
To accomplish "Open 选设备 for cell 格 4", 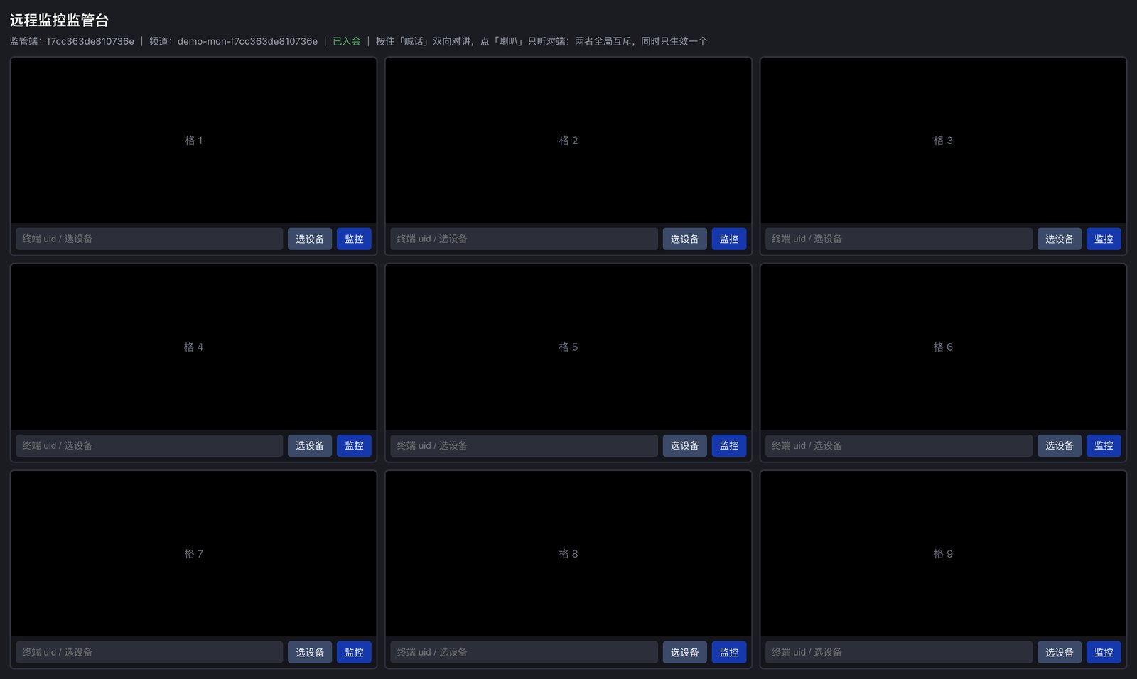I will pos(310,445).
